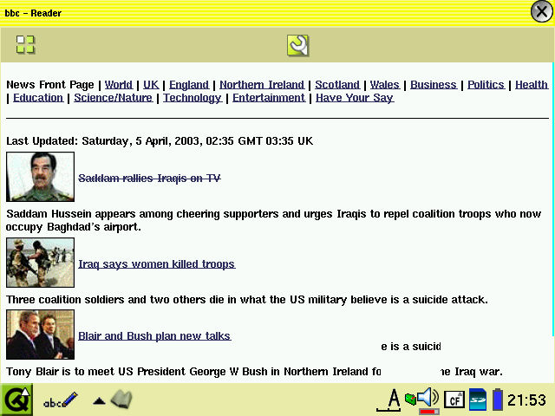Screen dimensions: 555x416
Task: Open the network connection tray icon
Action: (x=410, y=400)
